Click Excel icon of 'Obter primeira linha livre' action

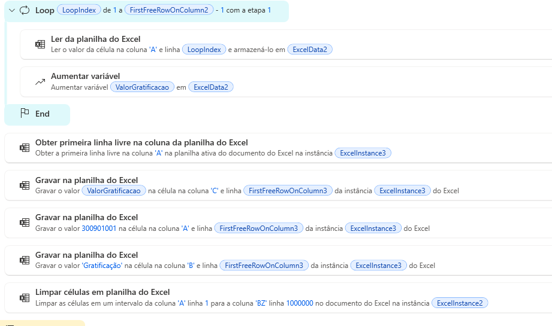[25, 148]
